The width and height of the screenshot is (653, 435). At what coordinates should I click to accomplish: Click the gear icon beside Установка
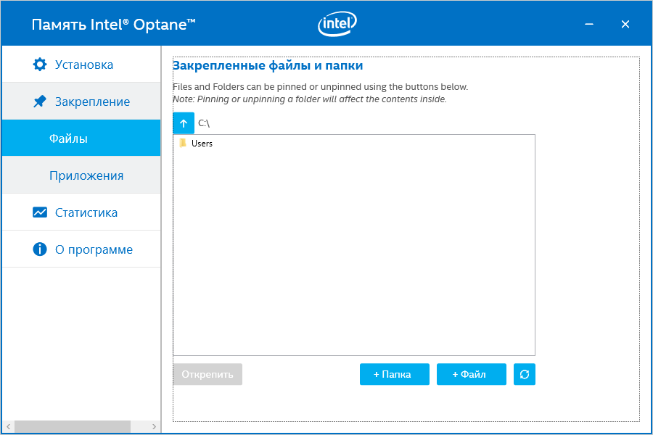40,65
